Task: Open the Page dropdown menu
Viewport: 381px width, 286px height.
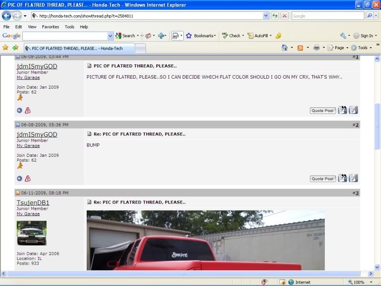Action: [339, 48]
